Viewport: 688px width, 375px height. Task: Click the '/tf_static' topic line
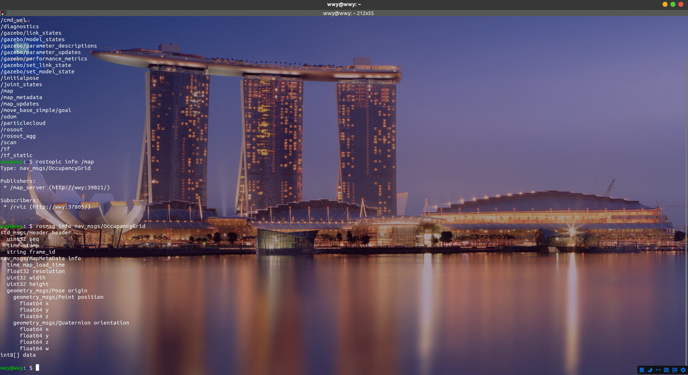pos(16,155)
